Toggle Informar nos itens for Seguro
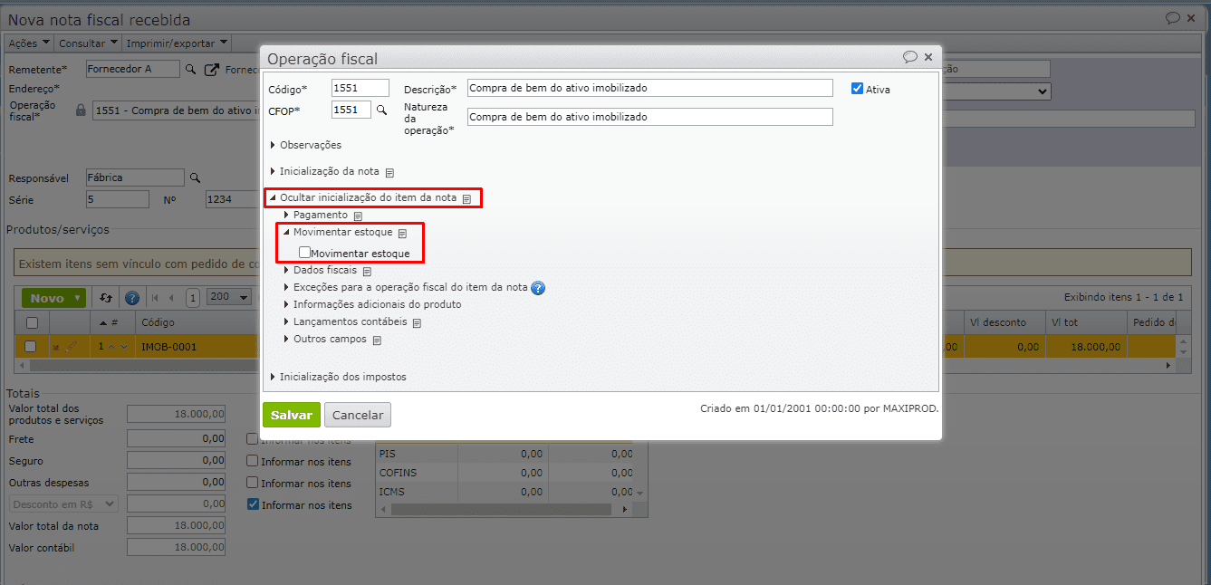This screenshot has width=1211, height=585. tap(253, 461)
